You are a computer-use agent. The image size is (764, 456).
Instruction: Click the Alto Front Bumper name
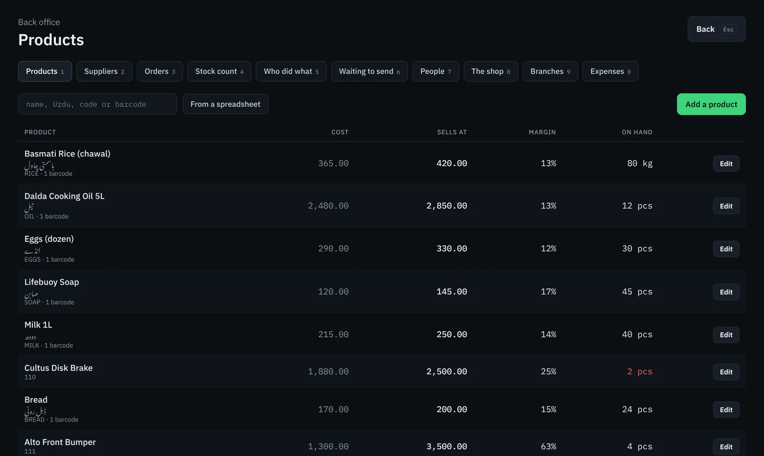pyautogui.click(x=60, y=442)
